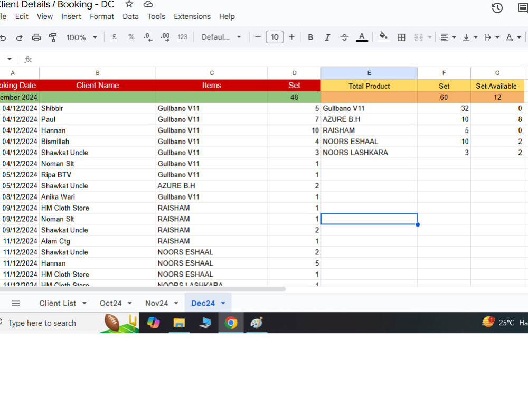Open the font family dropdown

click(221, 37)
